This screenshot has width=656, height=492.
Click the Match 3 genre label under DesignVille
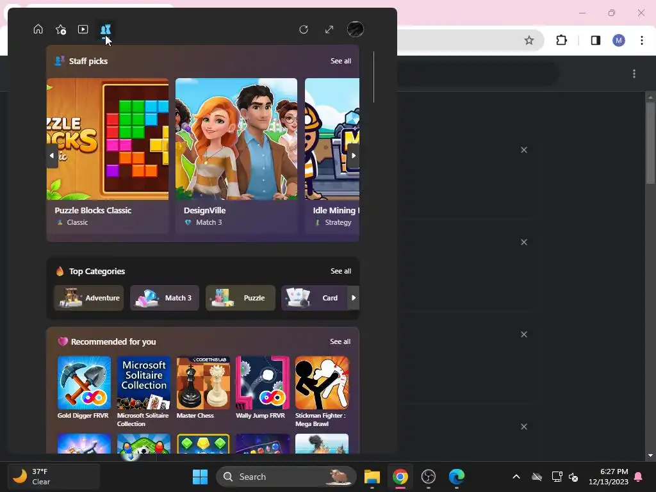209,222
